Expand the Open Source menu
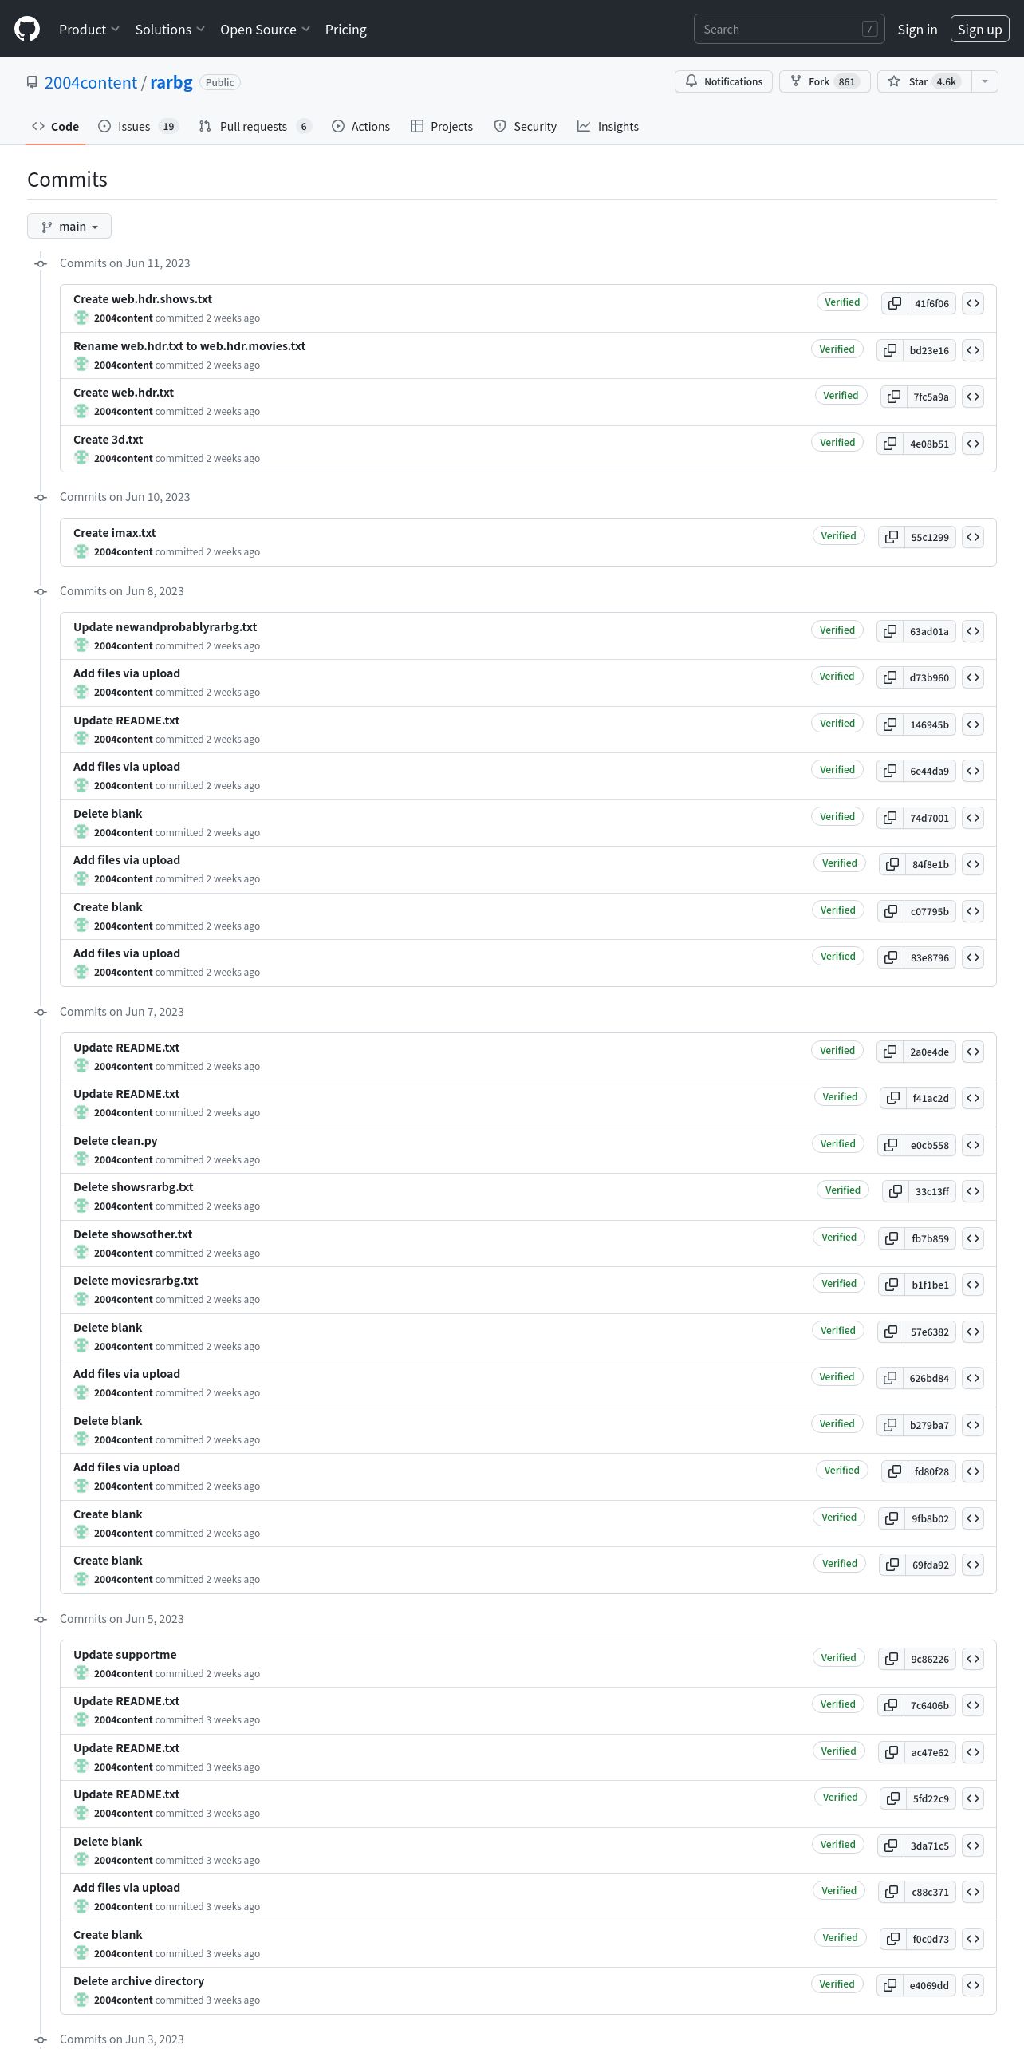The height and width of the screenshot is (2049, 1024). [x=265, y=29]
